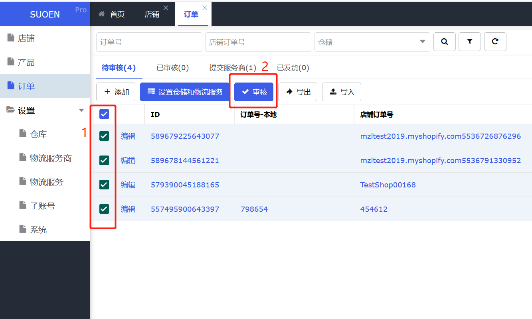This screenshot has width=532, height=319.
Task: Click the plus icon on 添加 button
Action: click(x=107, y=92)
